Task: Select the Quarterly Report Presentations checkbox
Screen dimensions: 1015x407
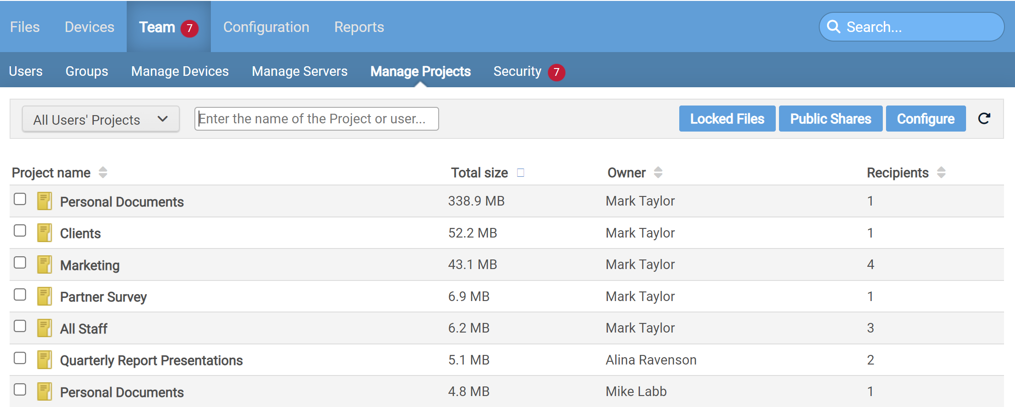Action: [x=20, y=358]
